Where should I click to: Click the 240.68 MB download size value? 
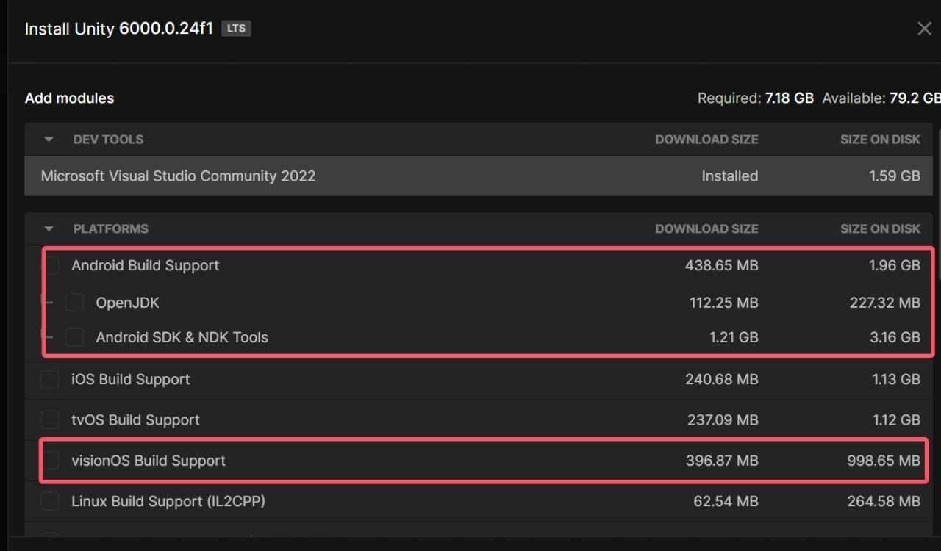(x=722, y=379)
